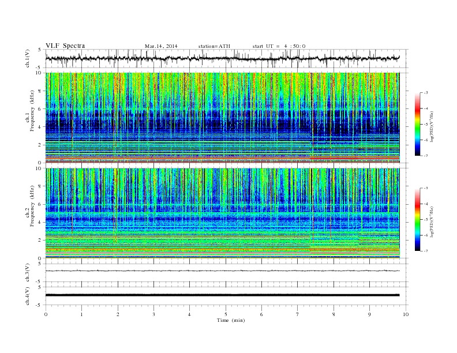Select the ch.1 "Frequency (kHz)" axis label
Viewport: 457px width, 353px height.
[32, 111]
